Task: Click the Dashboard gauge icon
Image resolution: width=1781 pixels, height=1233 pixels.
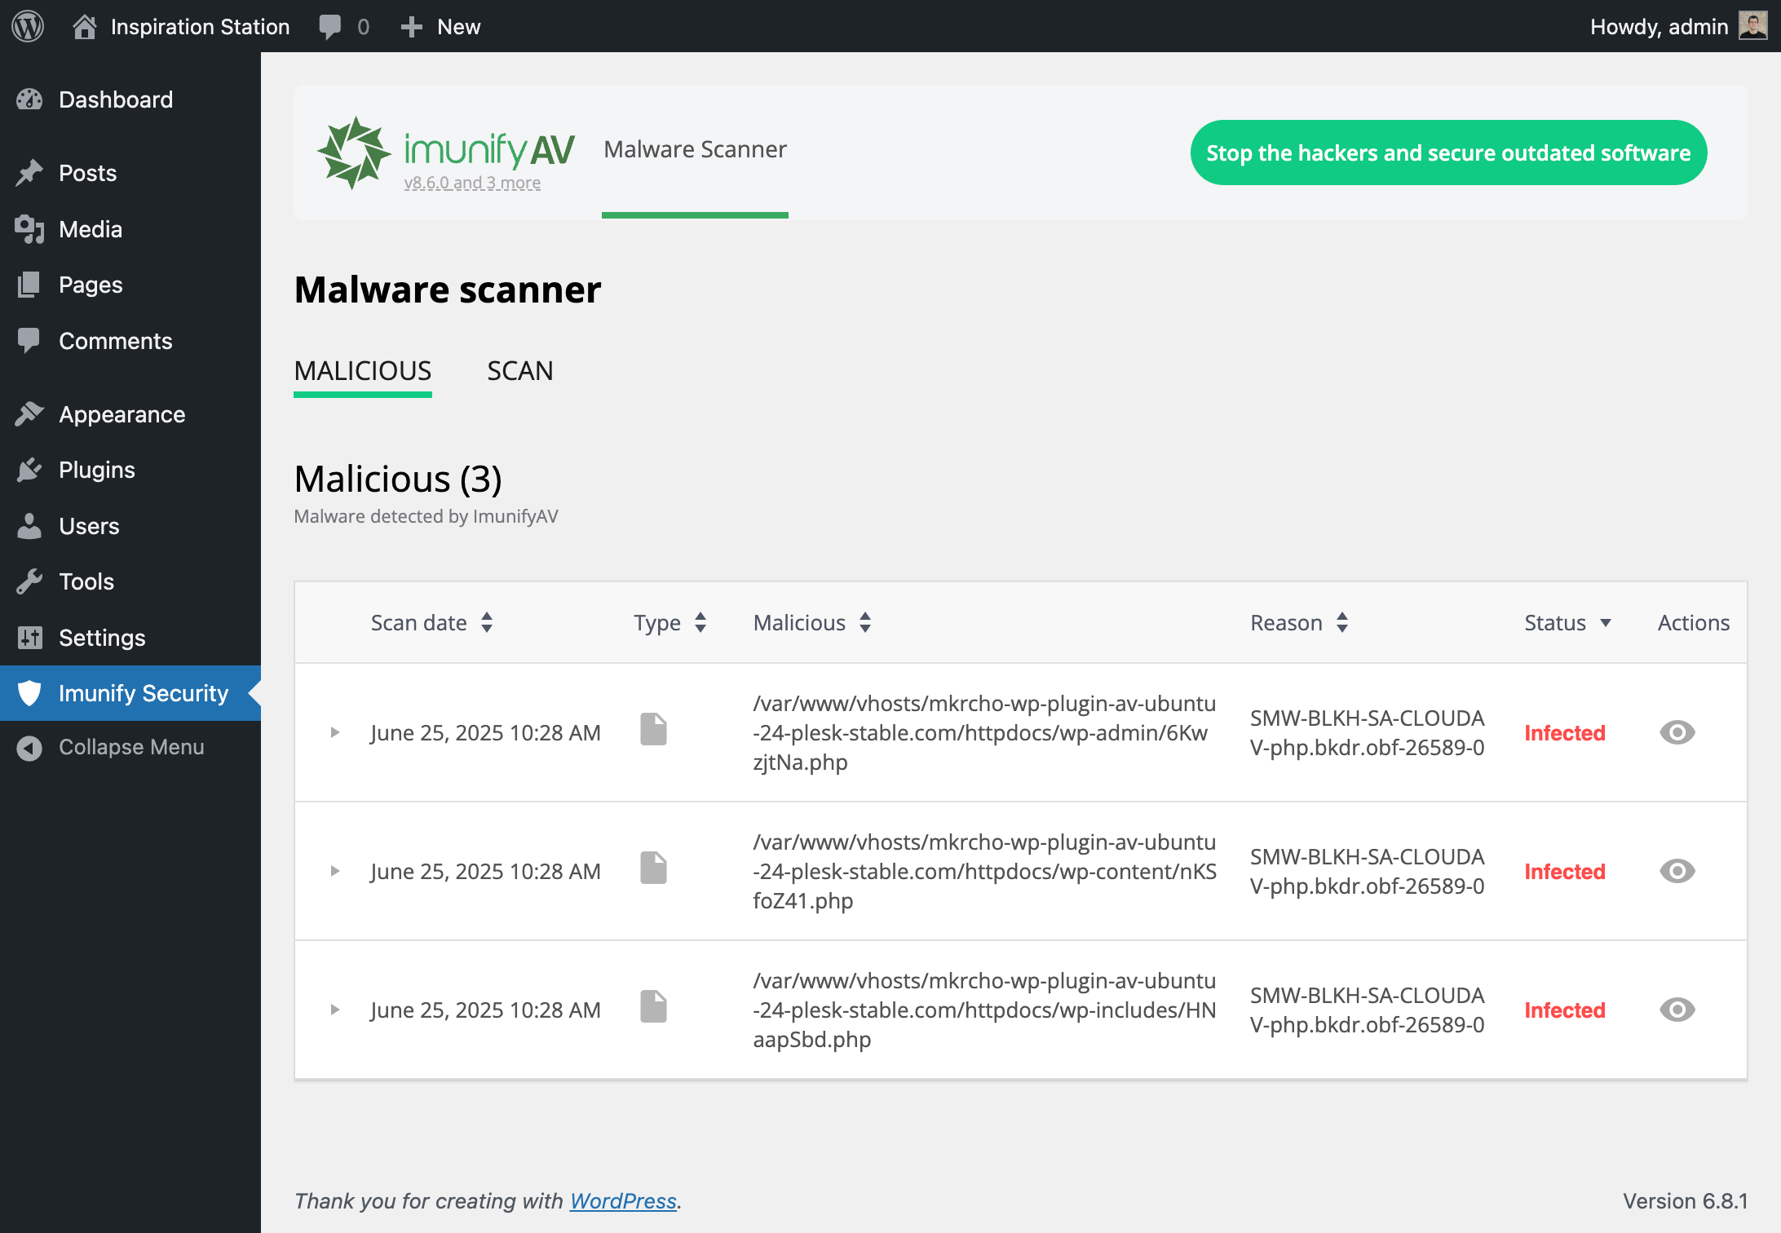Action: coord(29,99)
